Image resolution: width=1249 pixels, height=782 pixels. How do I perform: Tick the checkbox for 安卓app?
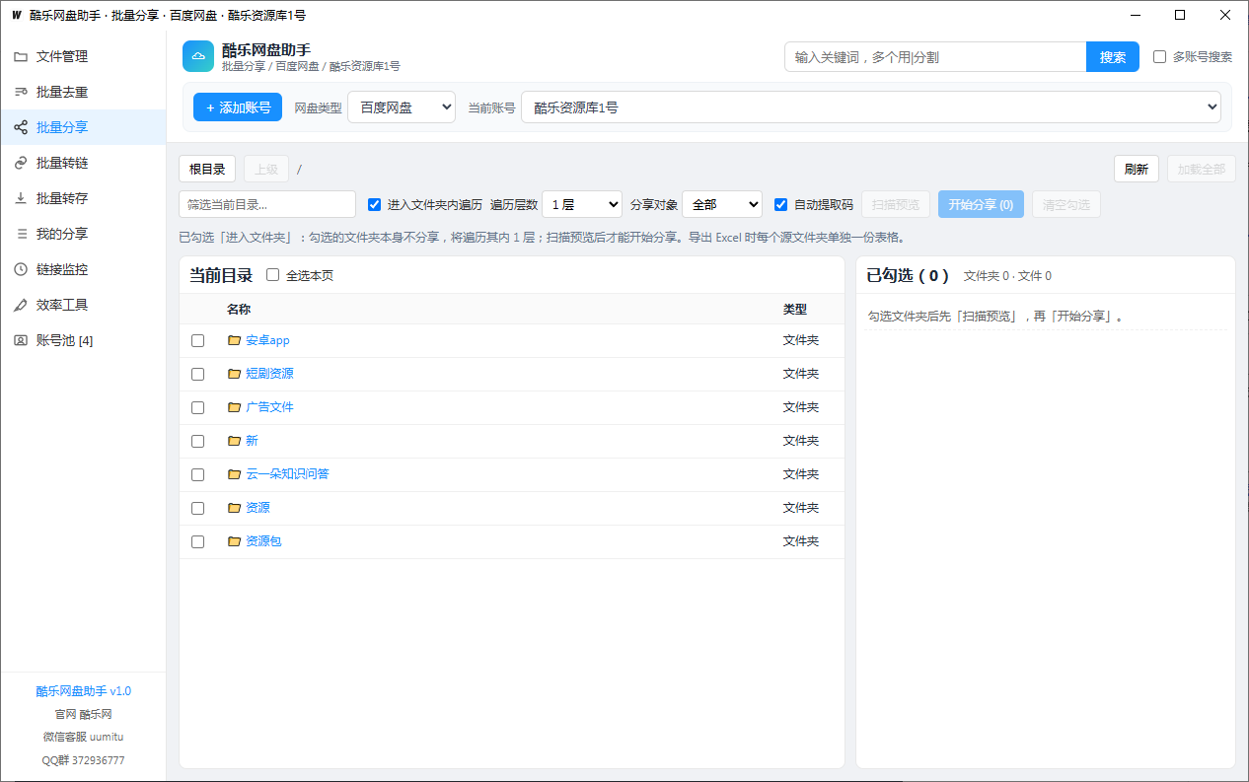point(198,340)
